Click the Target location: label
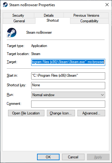Image resolution: width=112 pixels, height=163 pixels. 18,54
